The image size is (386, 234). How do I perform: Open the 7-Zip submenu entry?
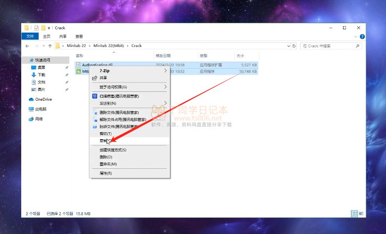129,71
